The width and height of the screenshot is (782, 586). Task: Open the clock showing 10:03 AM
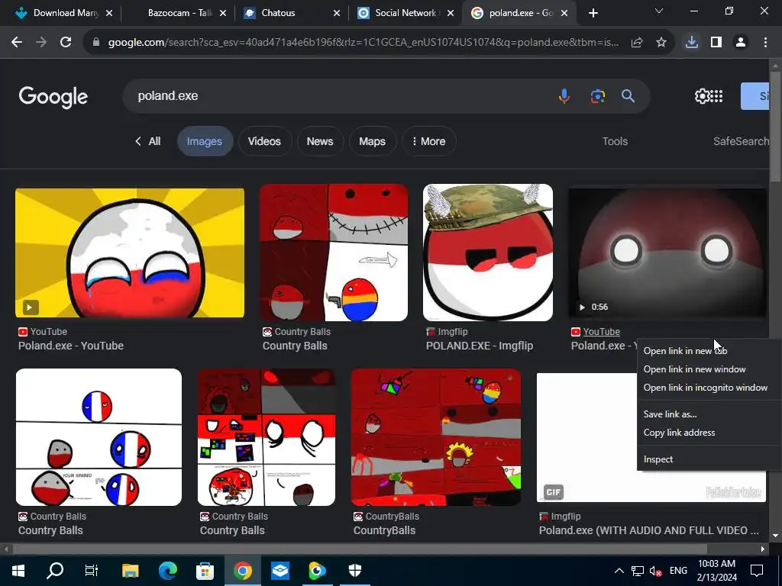click(716, 571)
